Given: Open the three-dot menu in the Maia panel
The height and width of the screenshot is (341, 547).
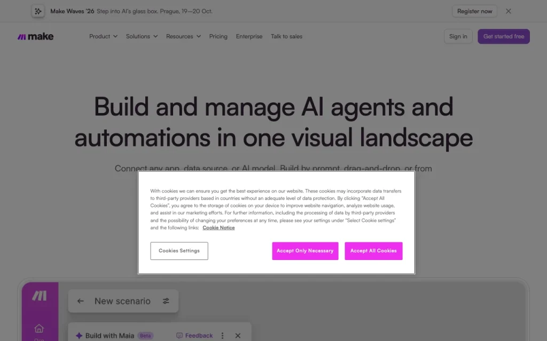Looking at the screenshot, I should tap(223, 336).
